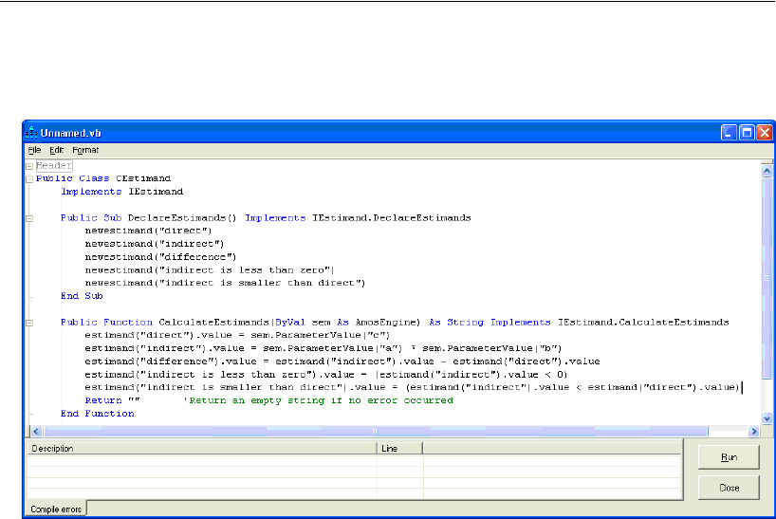Image resolution: width=776 pixels, height=519 pixels.
Task: Click the line newestimand("difference")
Action: pyautogui.click(x=160, y=257)
